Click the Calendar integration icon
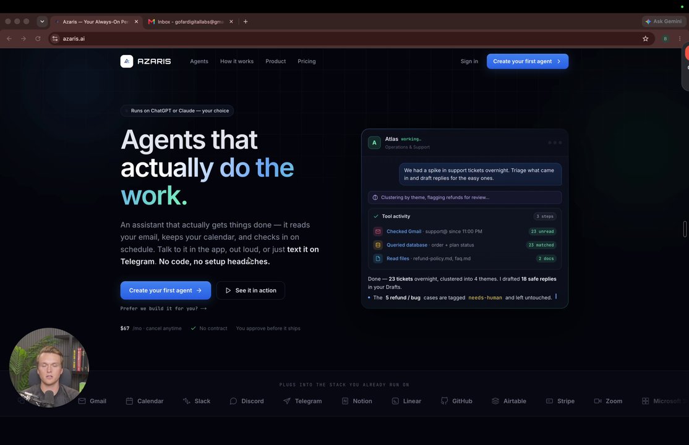Screen dimensions: 689x445 pos(129,401)
